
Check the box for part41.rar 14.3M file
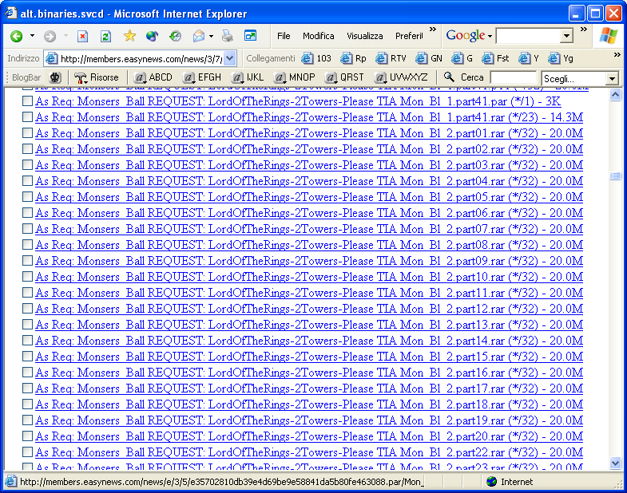[x=27, y=117]
